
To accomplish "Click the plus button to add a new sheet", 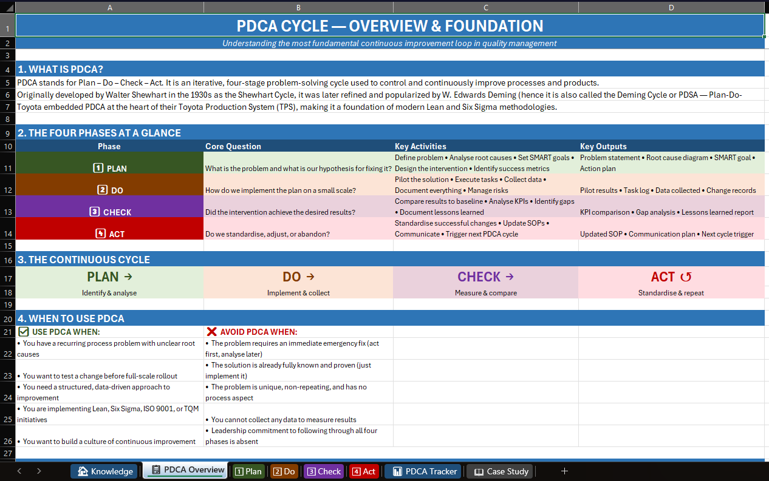I will (564, 471).
